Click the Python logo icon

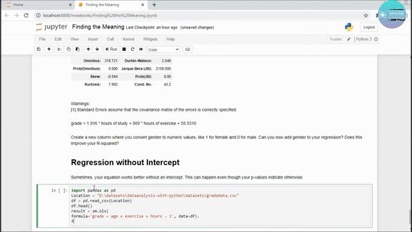[x=349, y=27]
